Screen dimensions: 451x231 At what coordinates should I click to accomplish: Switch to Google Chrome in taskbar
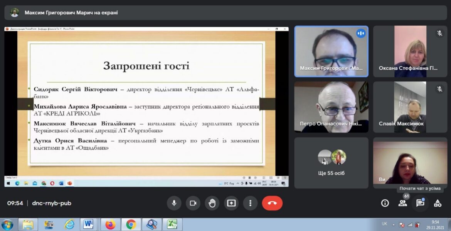tap(131, 224)
